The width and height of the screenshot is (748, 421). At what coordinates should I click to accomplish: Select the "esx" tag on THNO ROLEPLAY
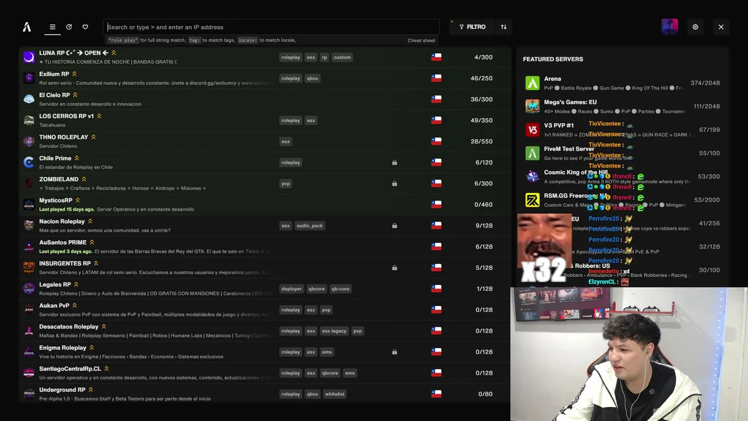click(285, 142)
